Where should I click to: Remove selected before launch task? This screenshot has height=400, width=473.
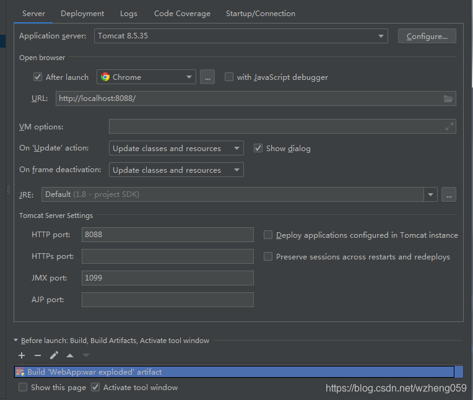(38, 355)
